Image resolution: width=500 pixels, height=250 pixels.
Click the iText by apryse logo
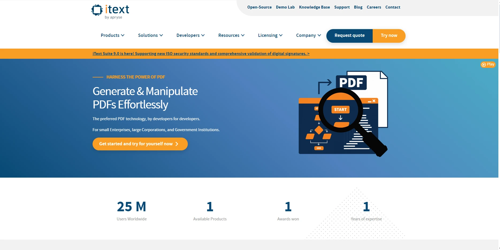coord(110,12)
